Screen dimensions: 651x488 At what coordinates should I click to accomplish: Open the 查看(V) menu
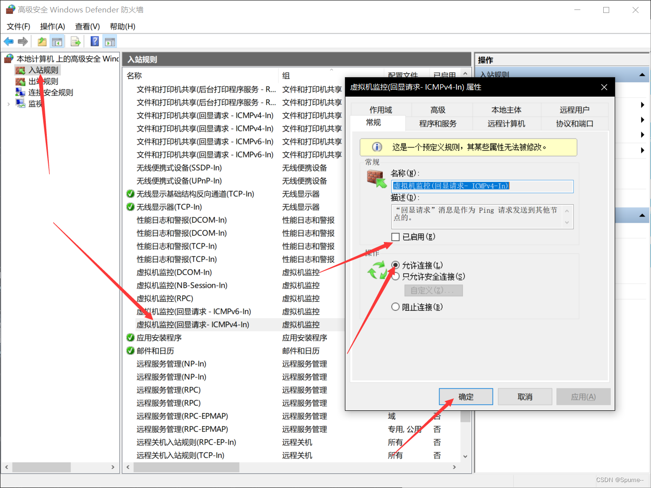click(x=88, y=26)
